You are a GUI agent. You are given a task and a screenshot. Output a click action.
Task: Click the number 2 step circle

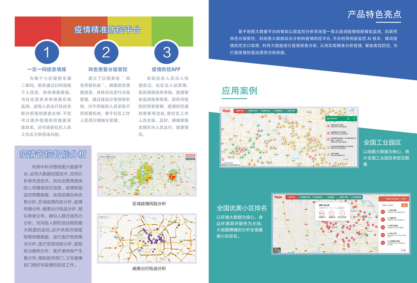pos(106,52)
